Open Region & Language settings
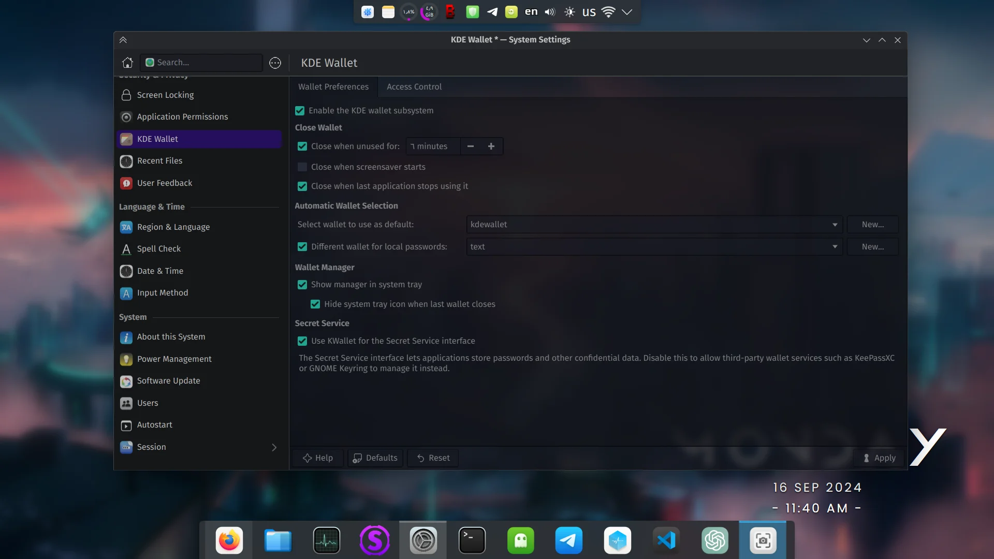 click(199, 227)
